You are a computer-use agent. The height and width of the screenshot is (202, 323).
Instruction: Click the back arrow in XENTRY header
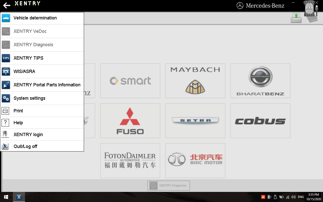tap(7, 5)
